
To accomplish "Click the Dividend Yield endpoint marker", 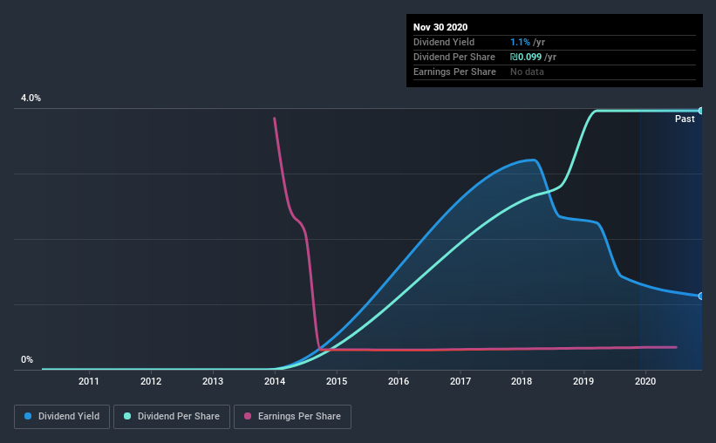I will click(700, 296).
